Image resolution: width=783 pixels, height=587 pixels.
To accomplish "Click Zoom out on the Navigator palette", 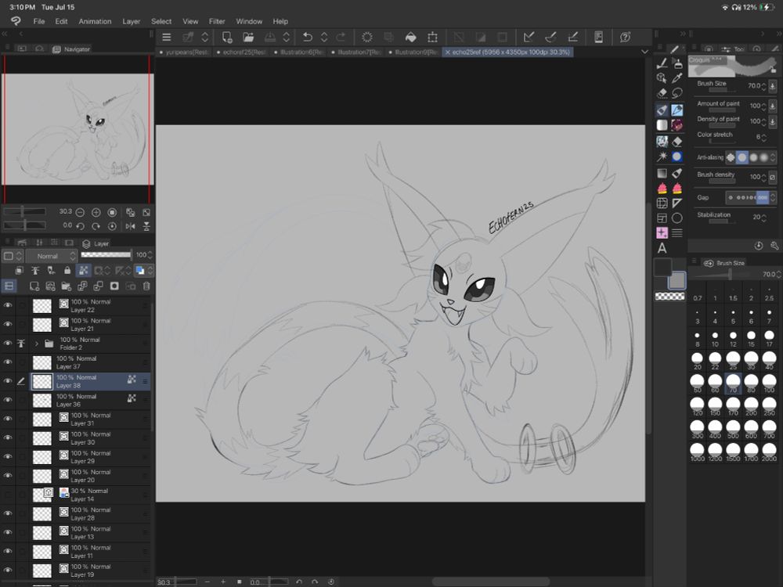I will click(80, 212).
